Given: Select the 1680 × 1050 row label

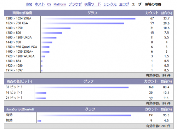Looking at the screenshot, I should 14,28.
